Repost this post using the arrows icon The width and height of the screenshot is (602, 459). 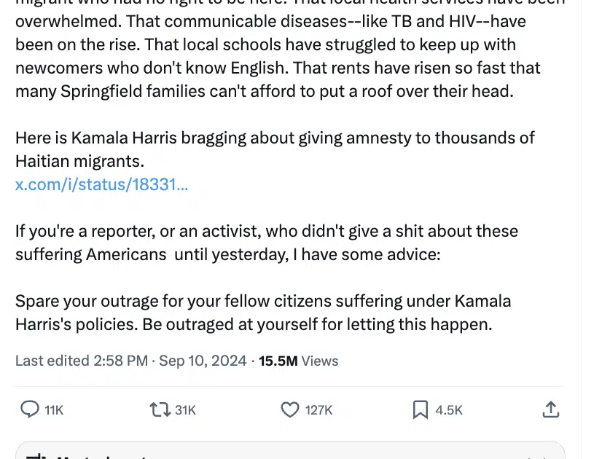pos(160,409)
